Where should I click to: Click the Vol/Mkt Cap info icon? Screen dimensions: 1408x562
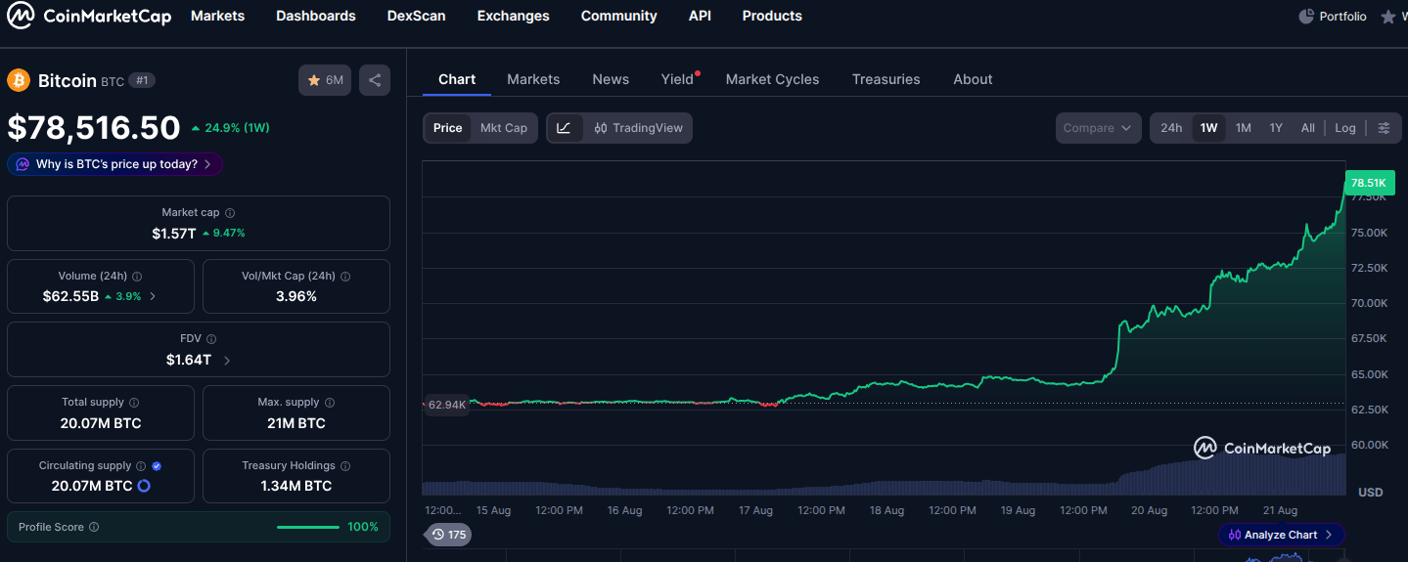click(x=345, y=277)
